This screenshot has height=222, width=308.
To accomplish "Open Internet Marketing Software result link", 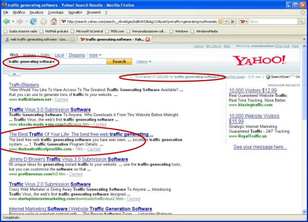I will 80,209.
